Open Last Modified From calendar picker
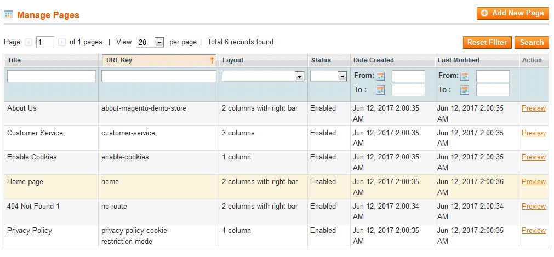The image size is (554, 257). 465,76
